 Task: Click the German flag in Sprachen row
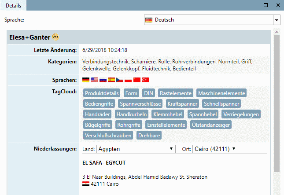pos(86,80)
